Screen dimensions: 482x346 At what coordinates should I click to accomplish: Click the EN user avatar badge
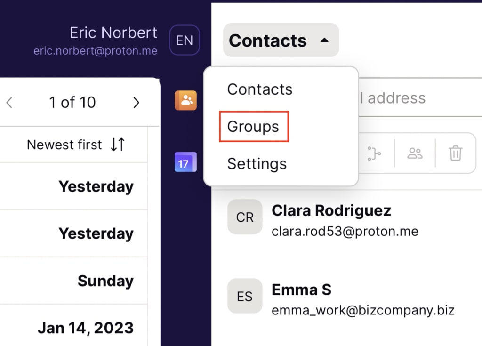point(185,40)
